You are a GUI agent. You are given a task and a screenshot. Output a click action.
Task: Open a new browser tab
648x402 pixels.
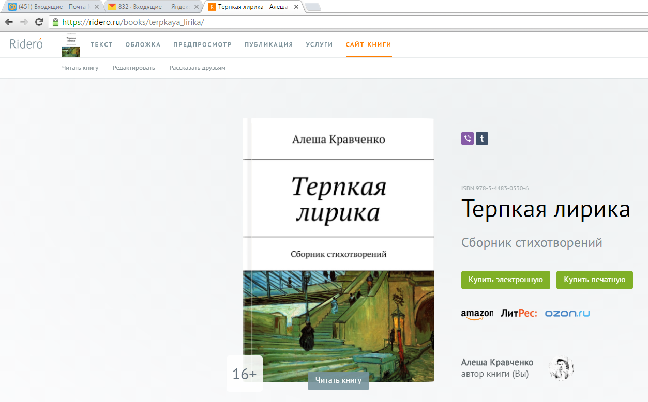tap(312, 7)
